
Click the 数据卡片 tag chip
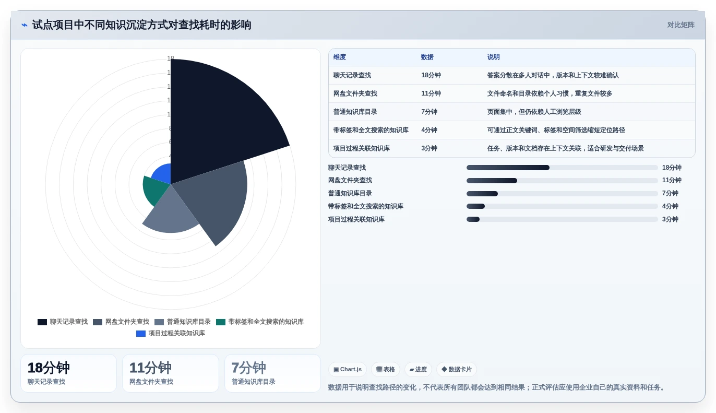pyautogui.click(x=457, y=370)
